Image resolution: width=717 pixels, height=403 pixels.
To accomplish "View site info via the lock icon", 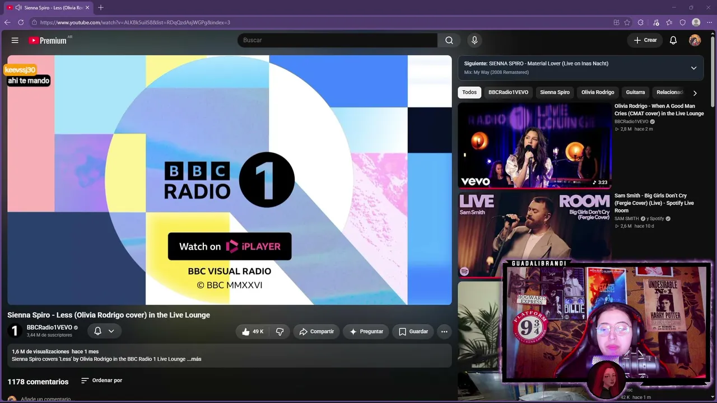I will point(34,22).
